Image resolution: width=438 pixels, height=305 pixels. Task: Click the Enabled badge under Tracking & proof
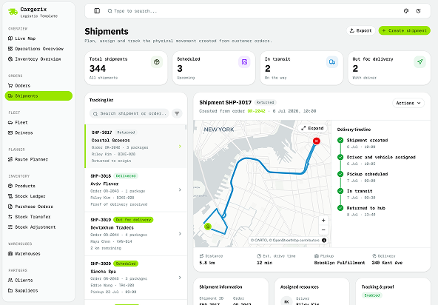click(x=372, y=295)
